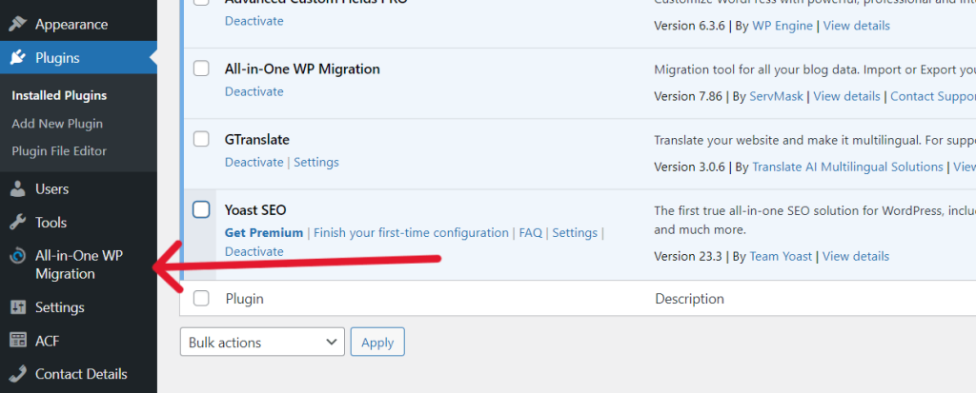Click Finish your first-time configuration link
This screenshot has height=393, width=976.
(x=411, y=232)
